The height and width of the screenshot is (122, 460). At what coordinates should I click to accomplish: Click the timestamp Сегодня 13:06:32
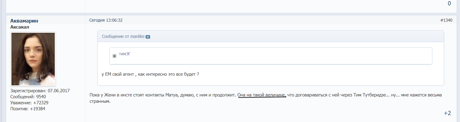106,20
